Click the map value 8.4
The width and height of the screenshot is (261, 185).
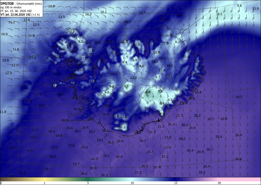point(162,103)
